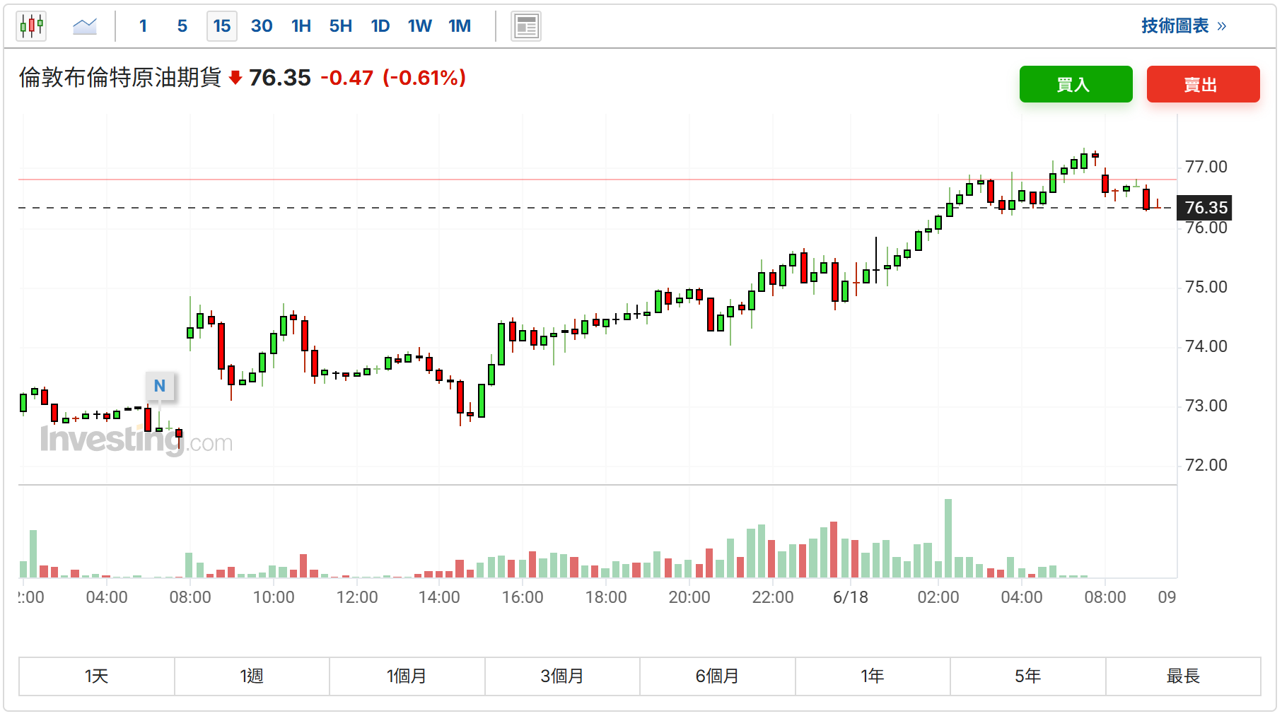Image resolution: width=1282 pixels, height=716 pixels.
Task: Switch to area chart type icon
Action: pos(85,27)
